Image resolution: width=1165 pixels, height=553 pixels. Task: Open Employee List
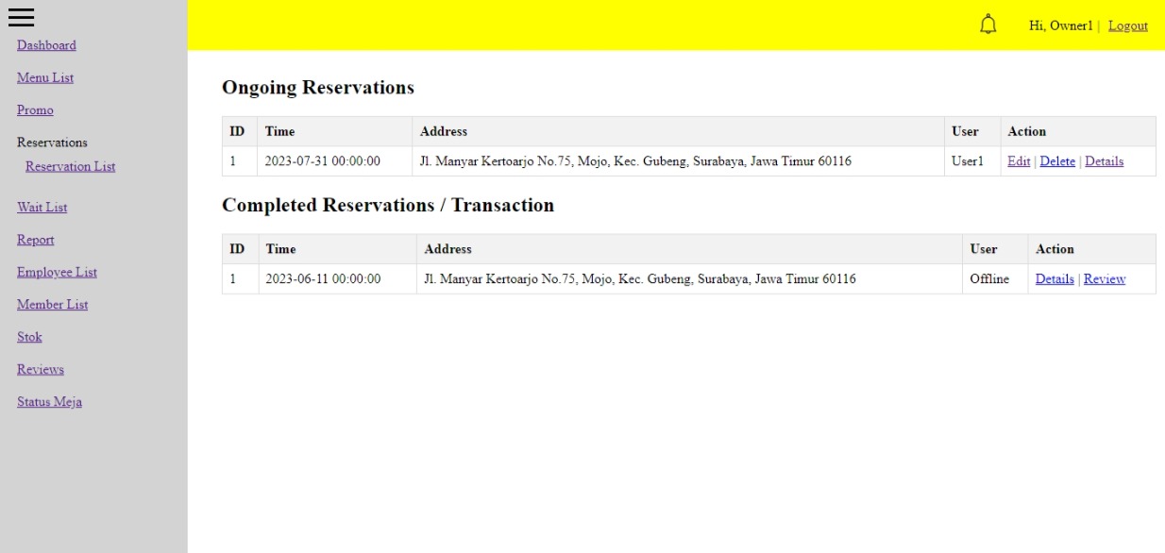coord(57,272)
